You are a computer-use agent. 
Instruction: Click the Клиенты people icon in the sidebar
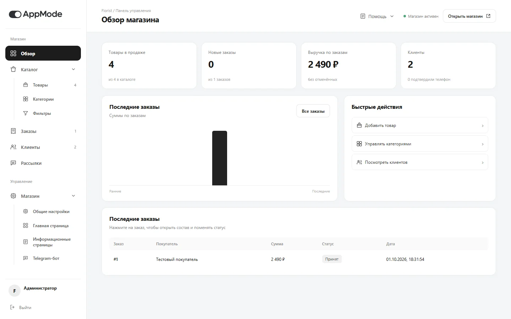pos(13,147)
